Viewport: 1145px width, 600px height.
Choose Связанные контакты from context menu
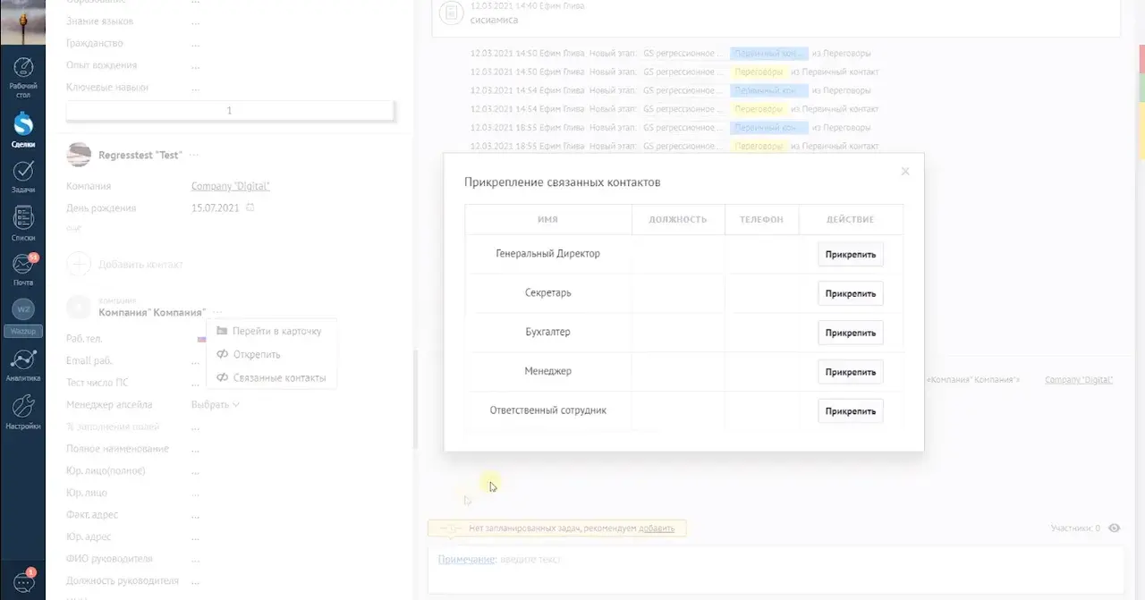pos(271,377)
